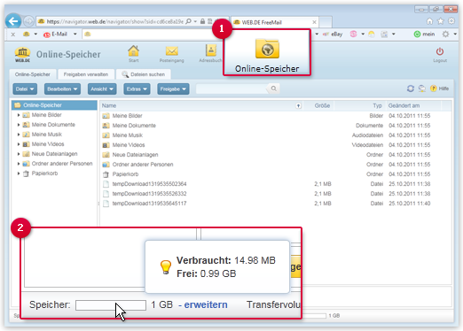Select Meine Bilder row in file list
This screenshot has width=463, height=331.
tap(276, 116)
